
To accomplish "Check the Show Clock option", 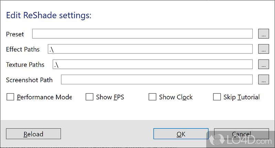I will coord(152,97).
